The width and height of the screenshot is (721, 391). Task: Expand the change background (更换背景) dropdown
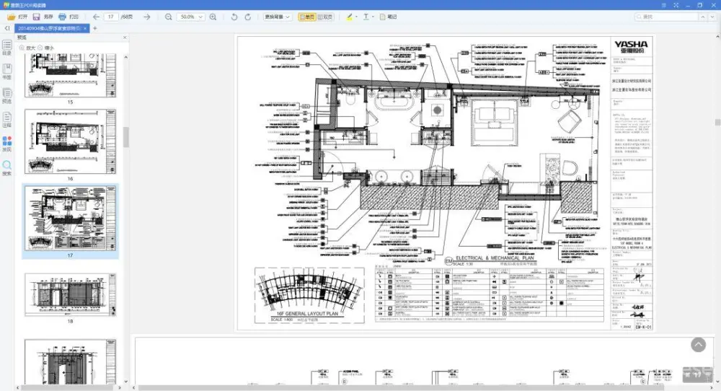(278, 17)
